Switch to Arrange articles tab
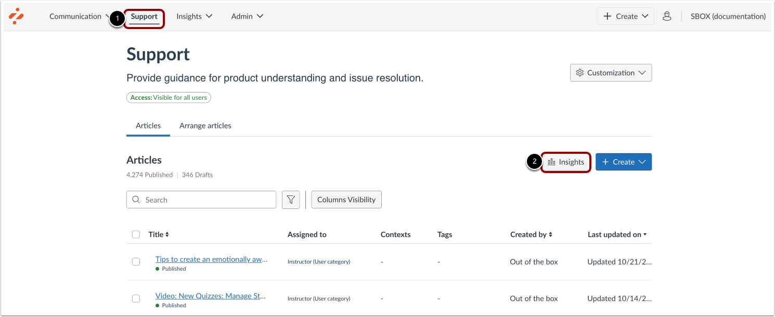 pos(205,126)
